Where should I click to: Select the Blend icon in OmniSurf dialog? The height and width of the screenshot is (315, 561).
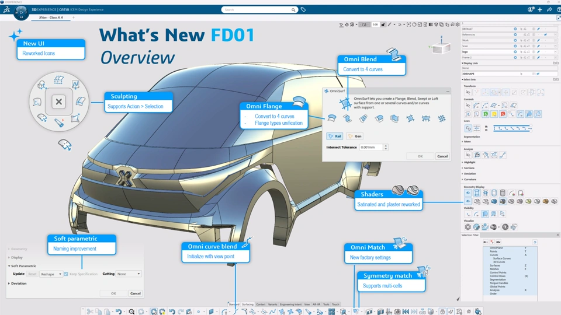coord(347,118)
